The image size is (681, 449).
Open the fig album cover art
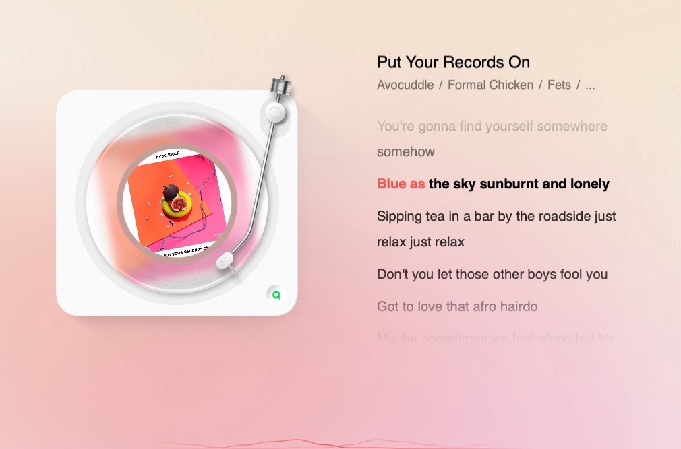point(177,203)
